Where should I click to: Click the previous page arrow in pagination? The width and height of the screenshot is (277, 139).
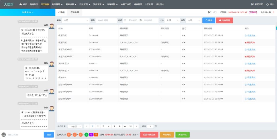(86, 126)
